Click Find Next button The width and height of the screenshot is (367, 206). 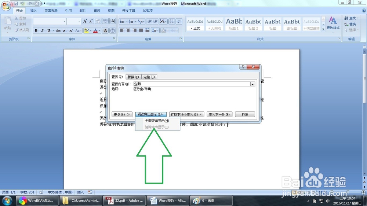[219, 114]
